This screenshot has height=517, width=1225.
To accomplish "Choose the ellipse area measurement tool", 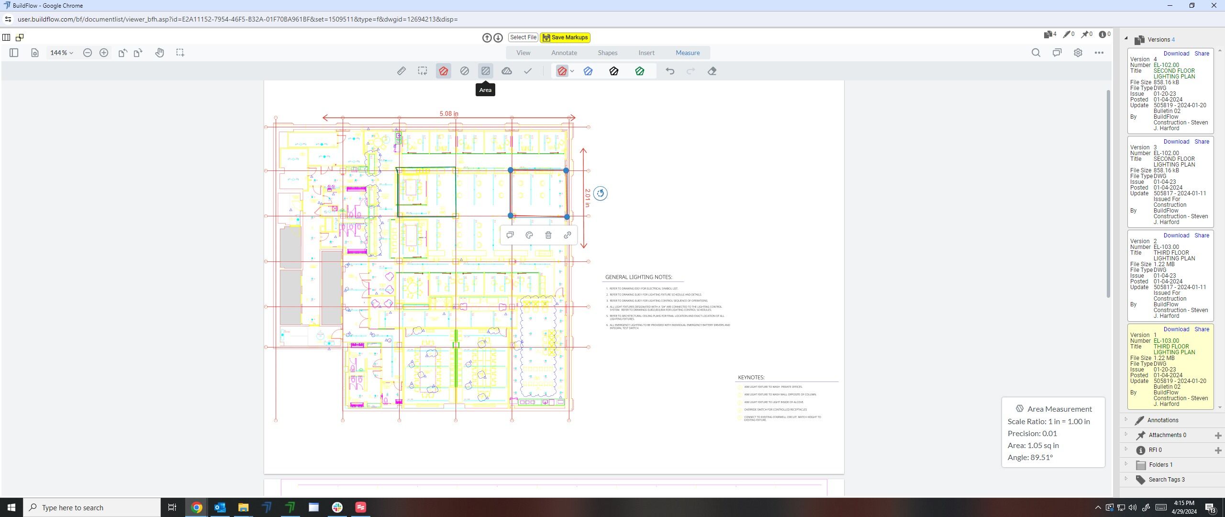I will [464, 71].
